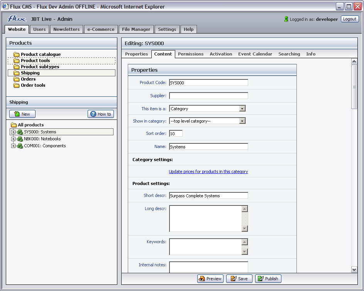
Task: Select 'COM001: Components' tree row
Action: [x=45, y=146]
